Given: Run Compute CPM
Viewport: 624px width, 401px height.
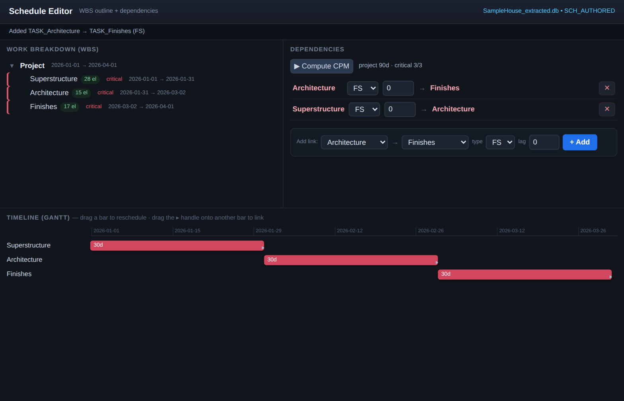Looking at the screenshot, I should click(322, 66).
